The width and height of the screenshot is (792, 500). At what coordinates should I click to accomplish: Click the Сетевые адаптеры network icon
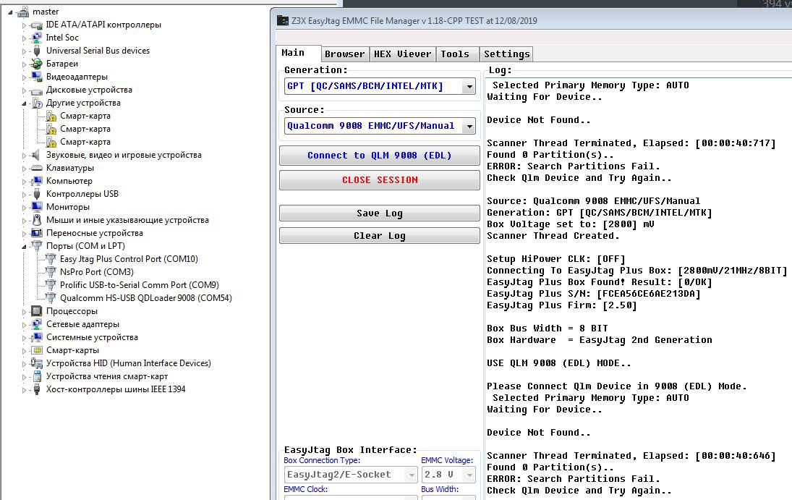tap(36, 325)
